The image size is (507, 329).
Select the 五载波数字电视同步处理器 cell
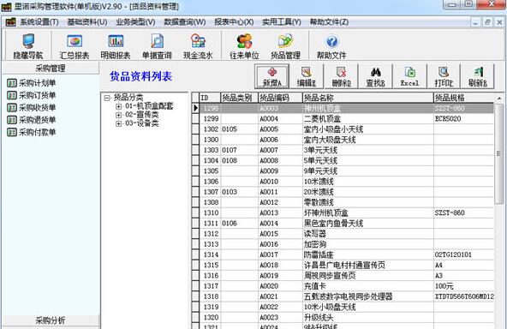coord(368,296)
